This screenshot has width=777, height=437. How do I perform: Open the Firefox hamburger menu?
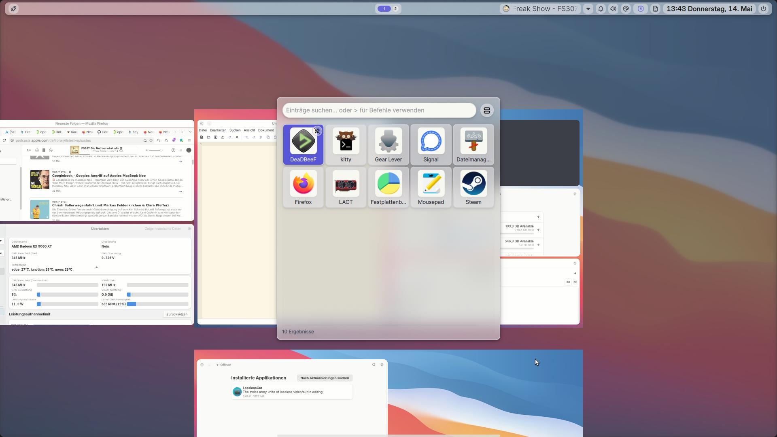tap(189, 140)
